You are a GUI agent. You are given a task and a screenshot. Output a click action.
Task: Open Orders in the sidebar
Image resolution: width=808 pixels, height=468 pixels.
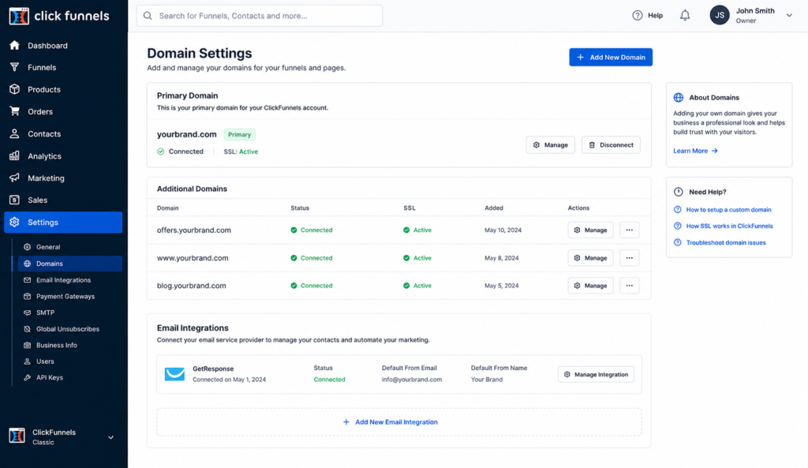[x=63, y=112]
